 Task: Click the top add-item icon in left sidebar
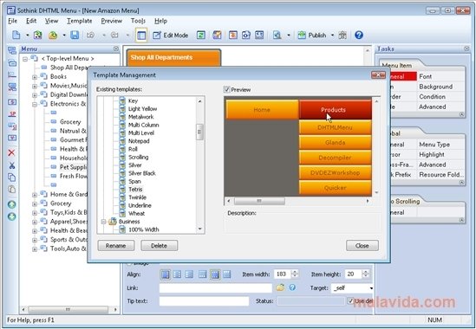pos(12,50)
